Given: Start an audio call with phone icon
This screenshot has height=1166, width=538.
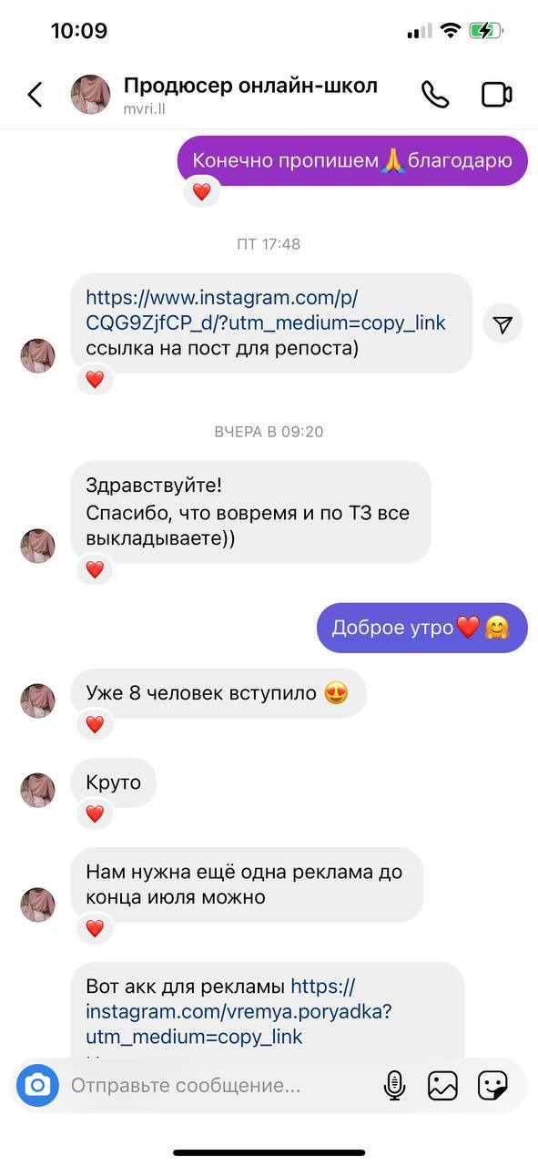Looking at the screenshot, I should [x=434, y=95].
